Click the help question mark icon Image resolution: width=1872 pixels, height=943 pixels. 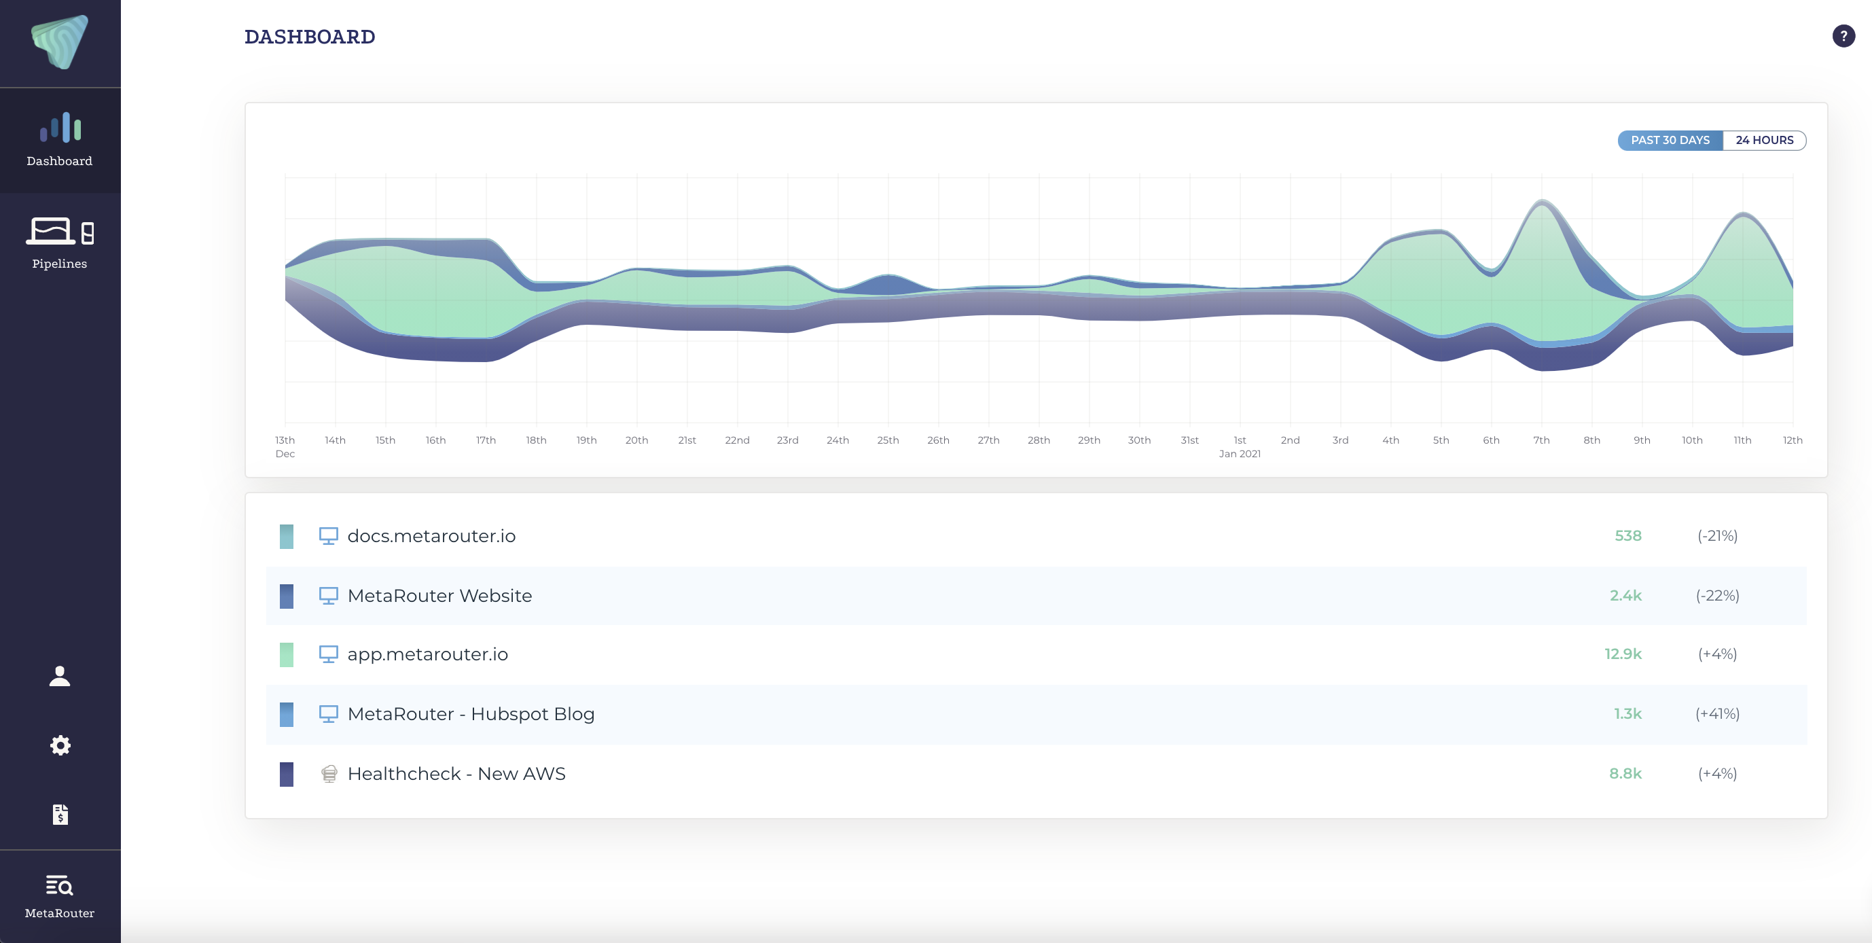point(1843,35)
